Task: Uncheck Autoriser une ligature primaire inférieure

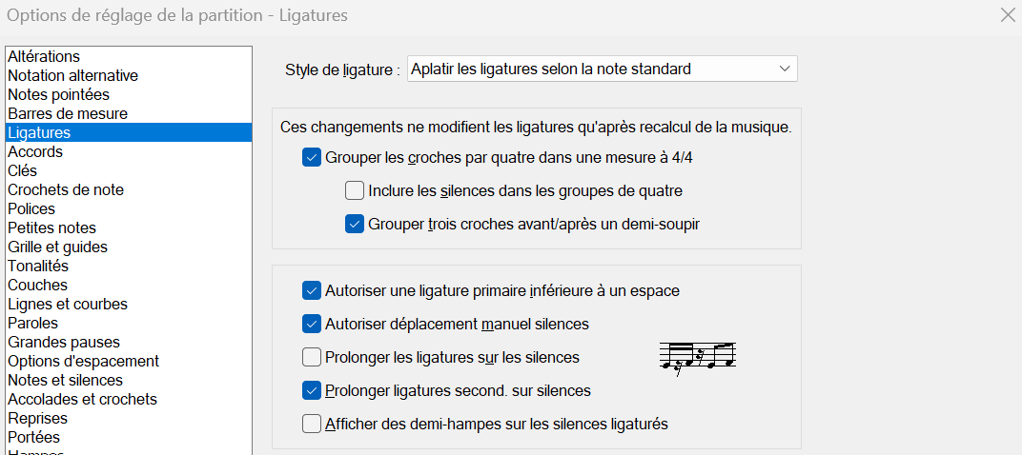Action: coord(312,290)
